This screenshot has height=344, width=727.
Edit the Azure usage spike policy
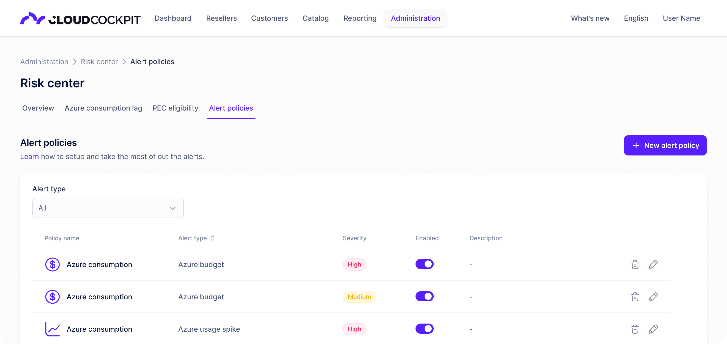tap(653, 329)
